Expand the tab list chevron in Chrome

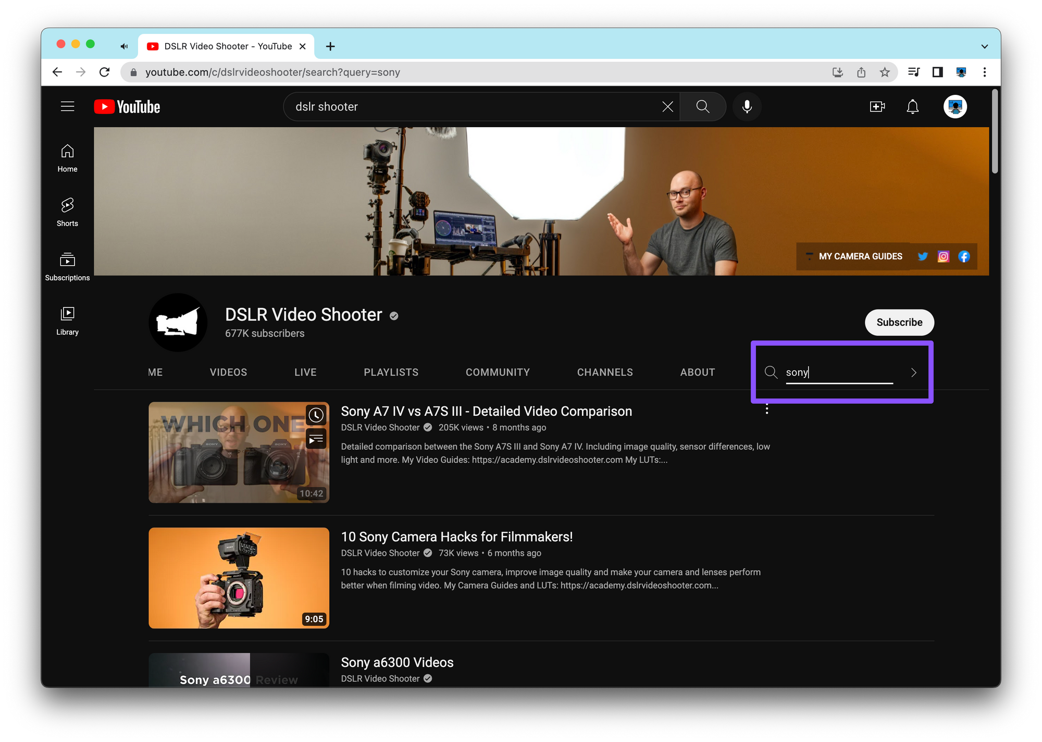984,46
